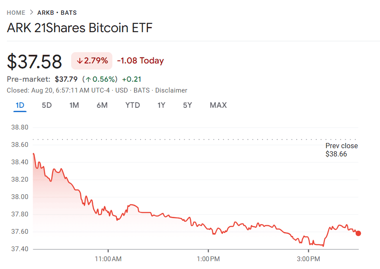The image size is (380, 269).
Task: Click the red endpoint dot on chart
Action: pyautogui.click(x=358, y=233)
